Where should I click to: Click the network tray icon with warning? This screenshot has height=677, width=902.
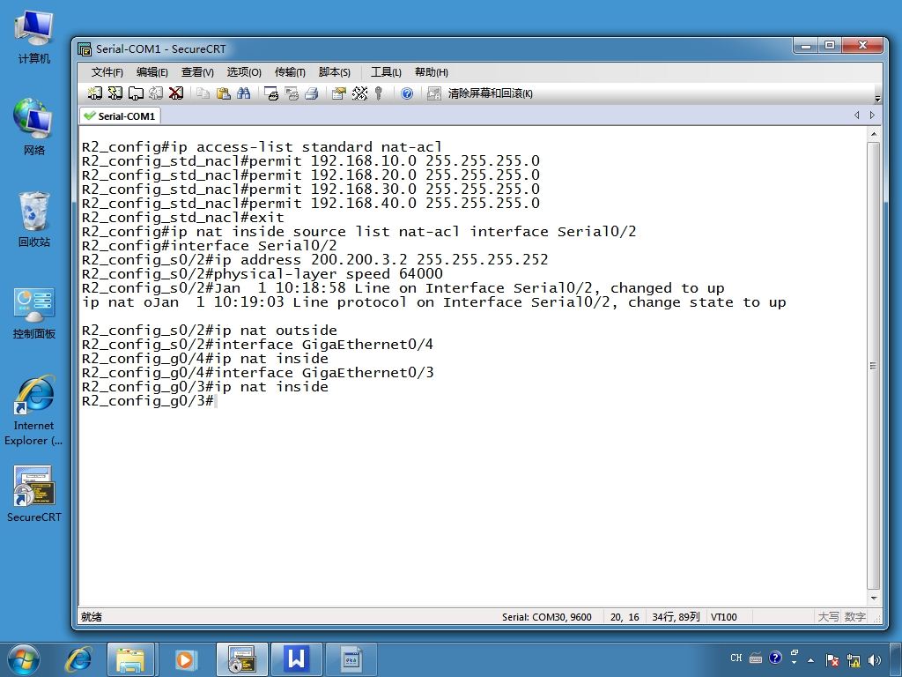point(854,660)
